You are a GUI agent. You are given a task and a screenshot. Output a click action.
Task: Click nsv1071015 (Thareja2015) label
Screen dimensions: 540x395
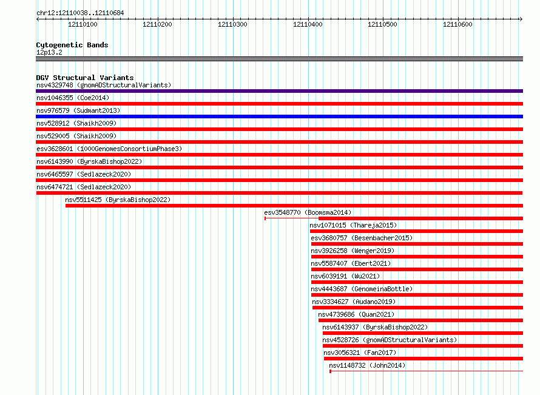(353, 225)
